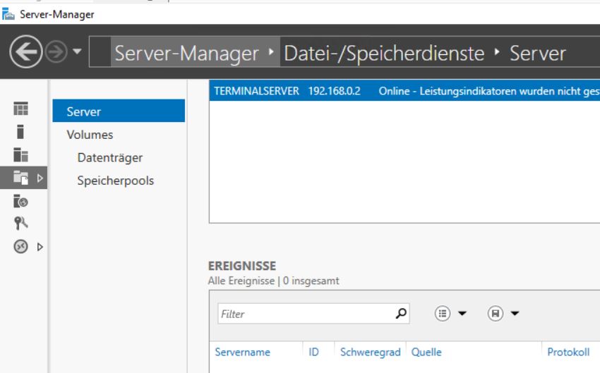
Task: Open Speicherpools in the navigation pane
Action: 116,181
